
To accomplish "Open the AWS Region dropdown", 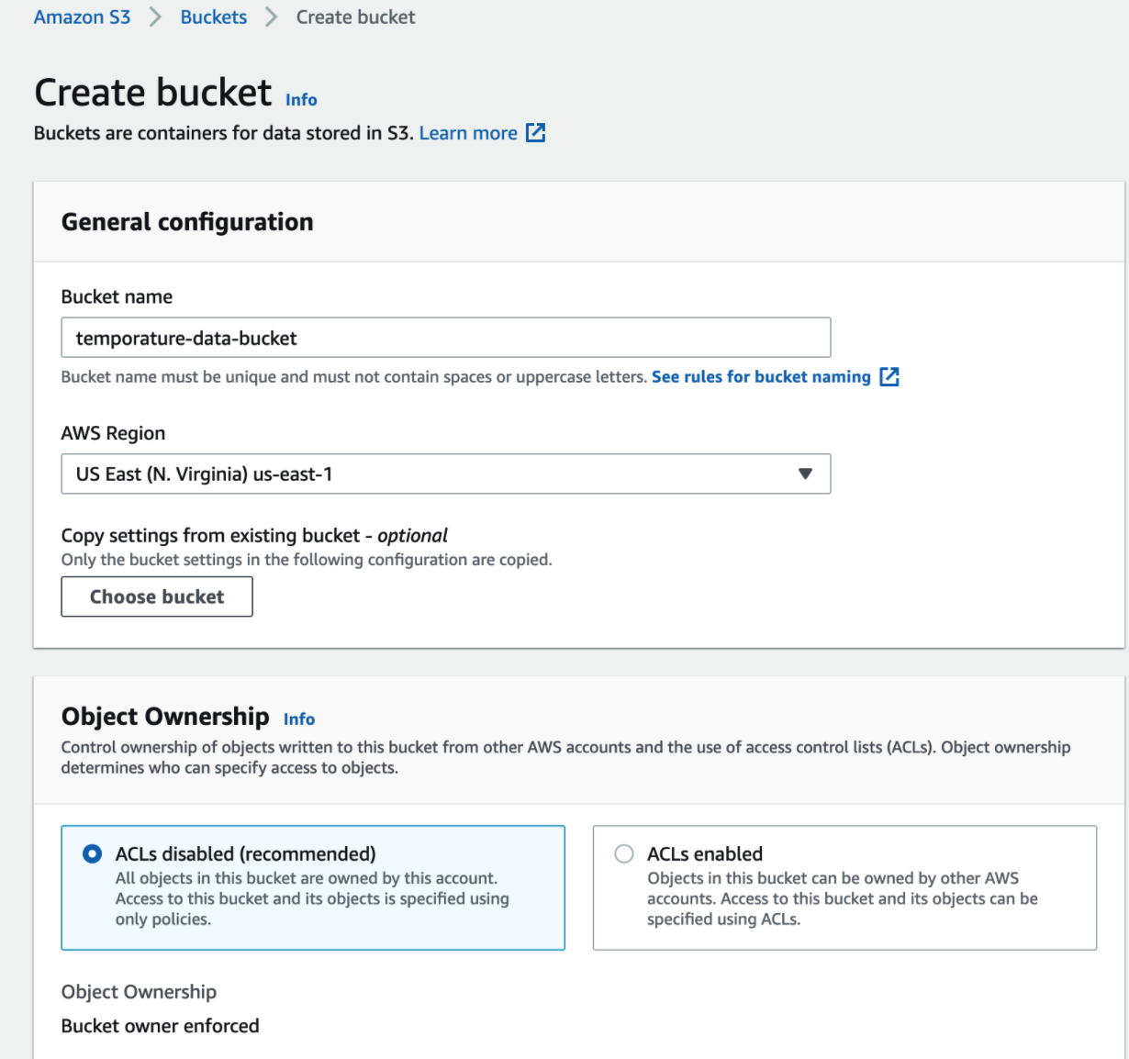I will pyautogui.click(x=446, y=474).
